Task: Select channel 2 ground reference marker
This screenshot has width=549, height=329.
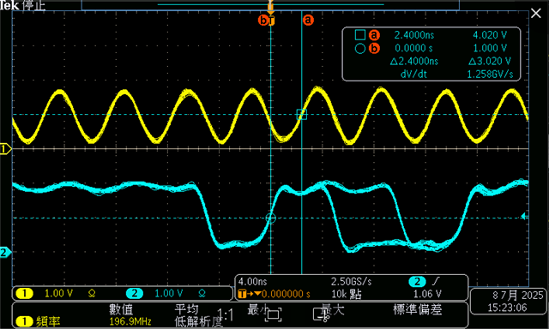Action: tap(5, 252)
